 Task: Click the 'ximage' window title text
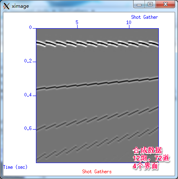pos(20,6)
